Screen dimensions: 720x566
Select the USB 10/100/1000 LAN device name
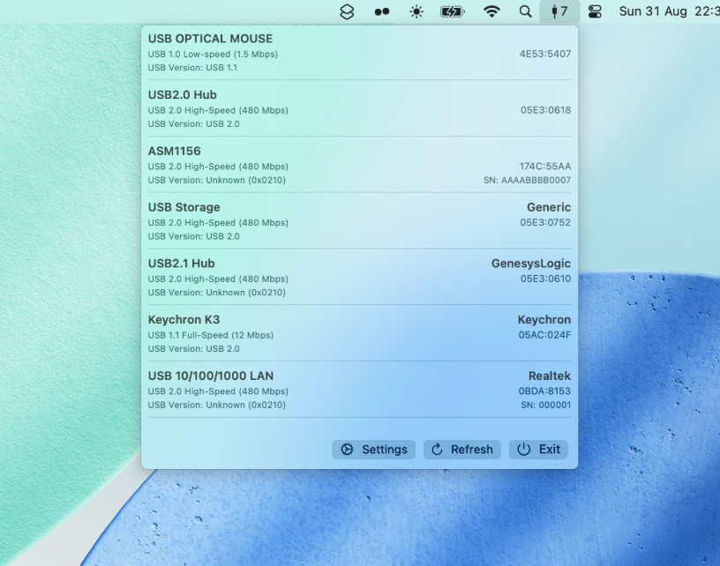point(211,376)
